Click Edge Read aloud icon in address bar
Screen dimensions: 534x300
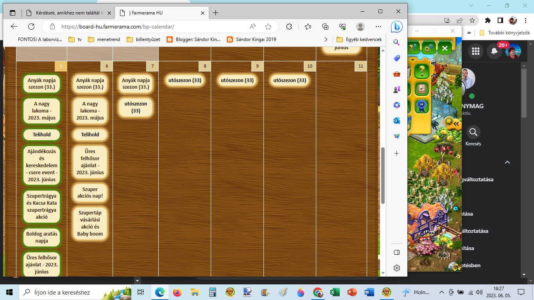click(x=253, y=27)
